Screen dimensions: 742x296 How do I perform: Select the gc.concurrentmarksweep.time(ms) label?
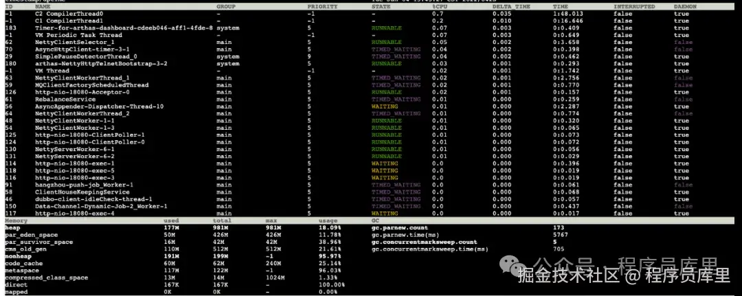(x=429, y=249)
